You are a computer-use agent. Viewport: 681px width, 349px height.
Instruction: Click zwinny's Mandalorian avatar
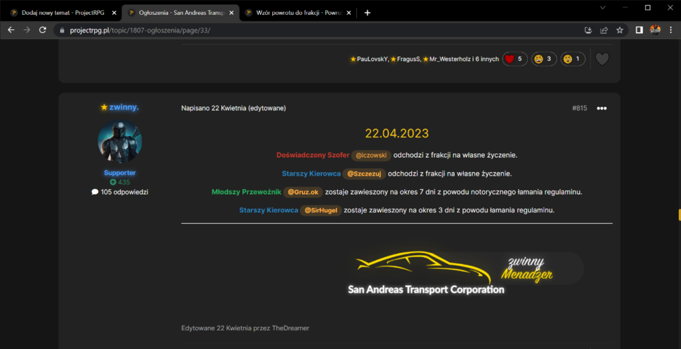[120, 142]
